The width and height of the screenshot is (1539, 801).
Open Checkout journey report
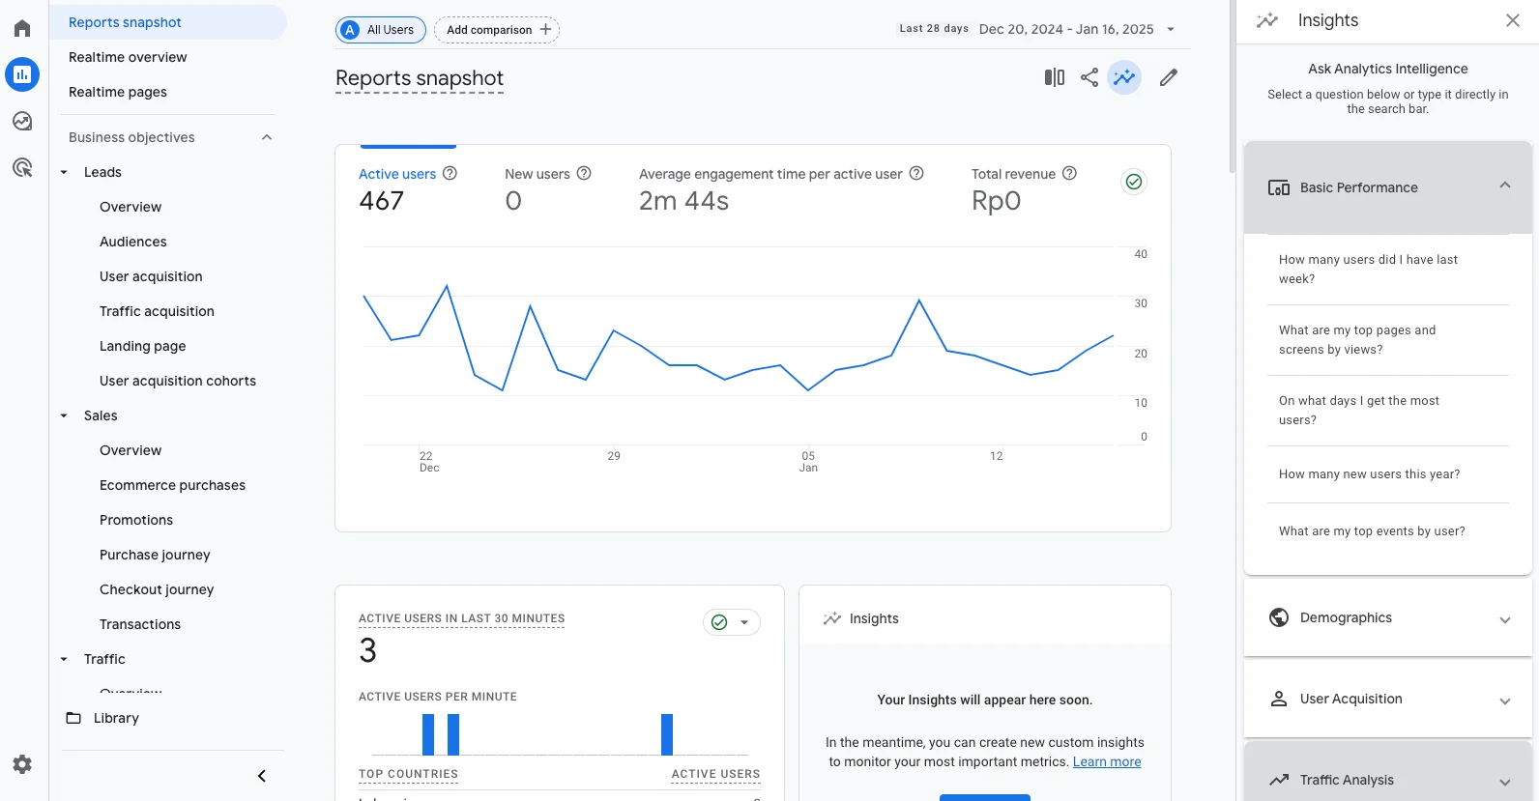pos(157,589)
